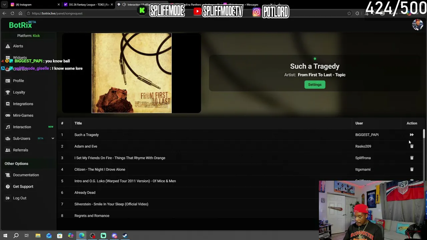Select the Such a Tragedy queue row title

86,135
